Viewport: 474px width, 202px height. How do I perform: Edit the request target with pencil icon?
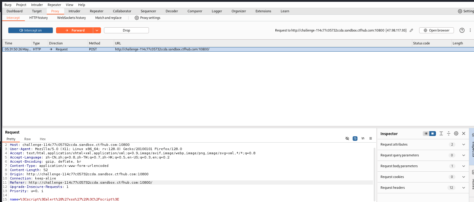coord(411,30)
